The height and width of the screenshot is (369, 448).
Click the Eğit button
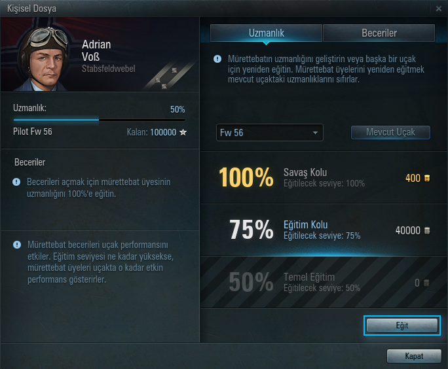coord(402,325)
